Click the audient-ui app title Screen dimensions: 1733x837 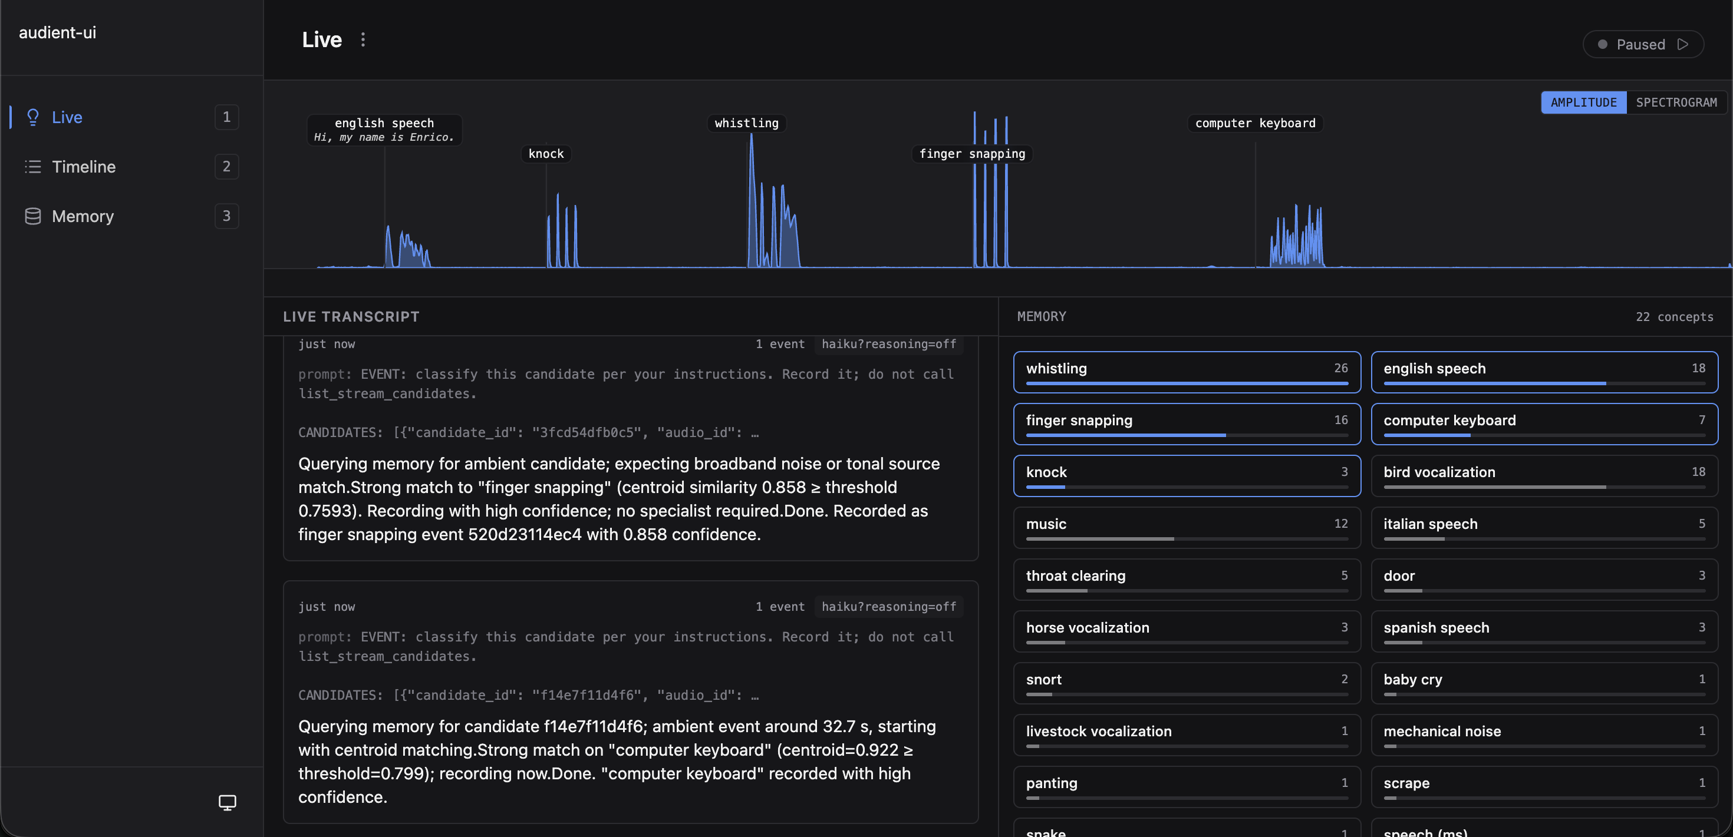[x=57, y=32]
